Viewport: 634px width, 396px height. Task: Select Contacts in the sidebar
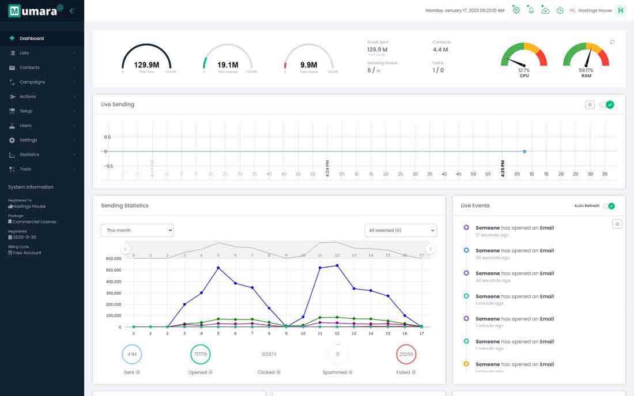pos(29,68)
